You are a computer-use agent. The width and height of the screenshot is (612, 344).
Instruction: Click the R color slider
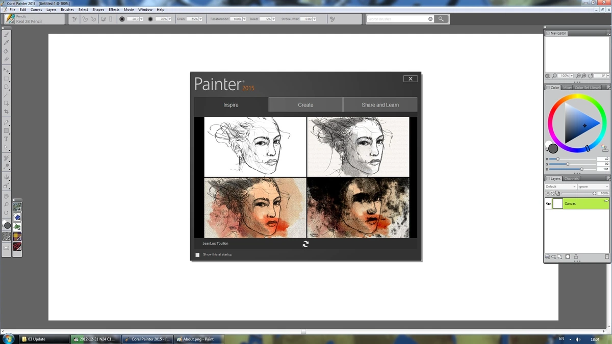tap(573, 159)
